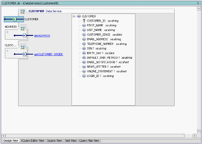Open the XQuery Editor View tab
202x144 pixels.
[x=33, y=141]
